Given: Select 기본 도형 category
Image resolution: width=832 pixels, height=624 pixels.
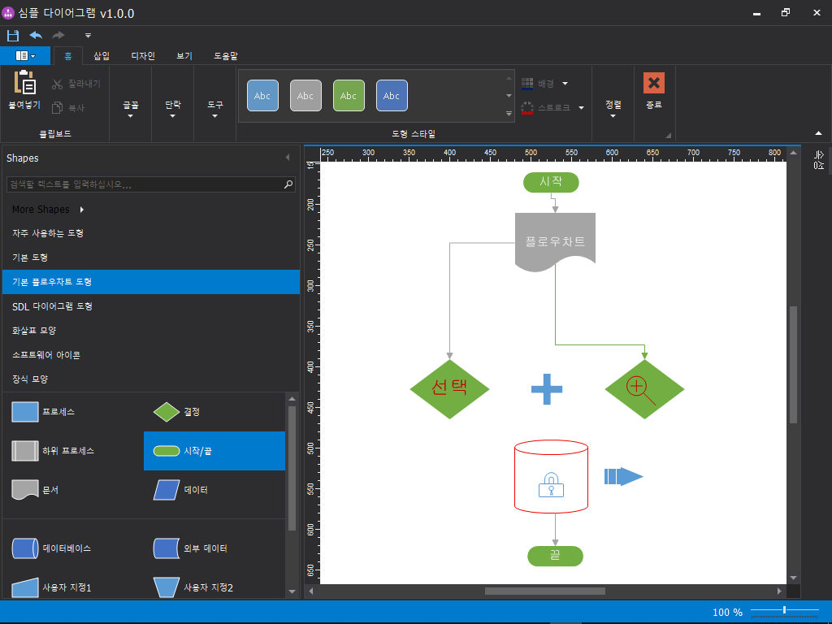Looking at the screenshot, I should (x=151, y=258).
